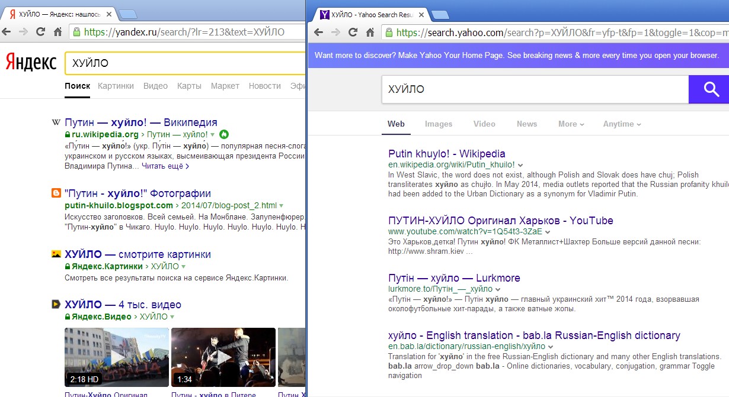Click into the Yahoo search input field

(x=533, y=89)
